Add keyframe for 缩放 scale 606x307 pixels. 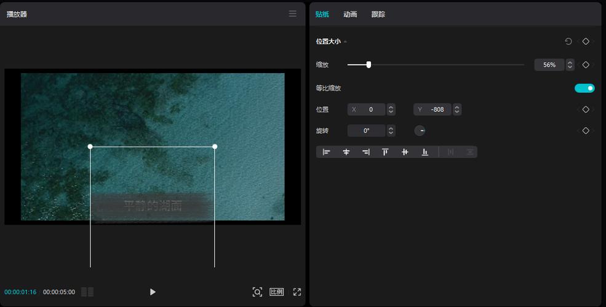point(586,64)
